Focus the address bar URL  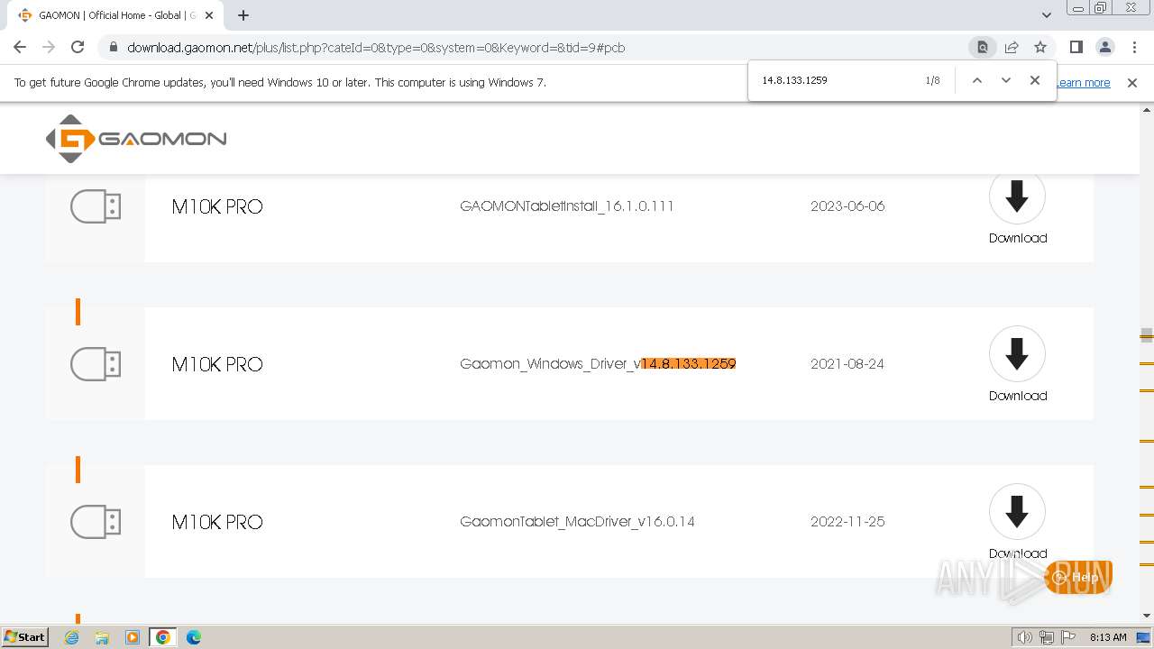tap(376, 48)
